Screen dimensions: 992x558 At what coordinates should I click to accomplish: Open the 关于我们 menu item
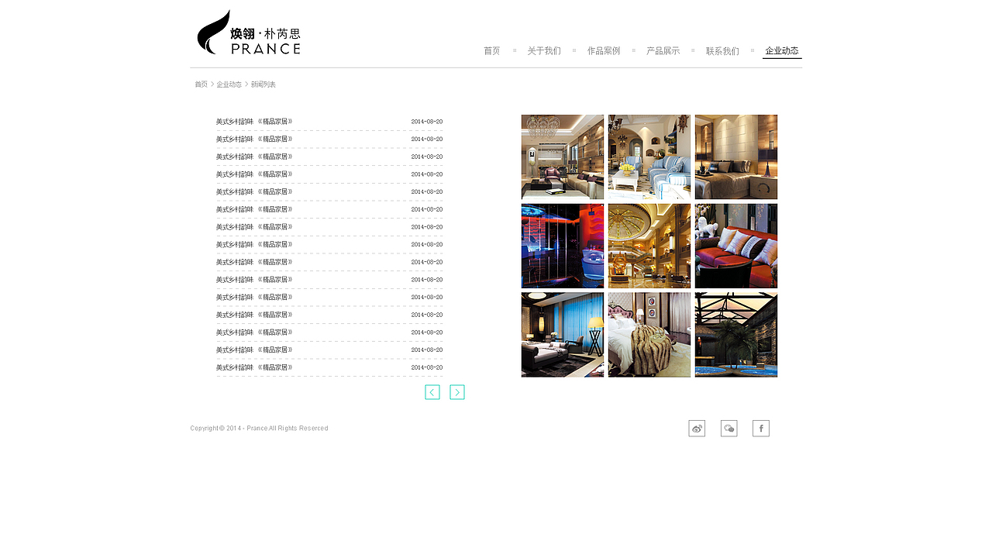click(544, 51)
